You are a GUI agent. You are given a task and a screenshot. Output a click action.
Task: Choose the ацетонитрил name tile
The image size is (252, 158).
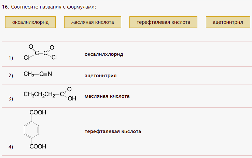click(228, 22)
